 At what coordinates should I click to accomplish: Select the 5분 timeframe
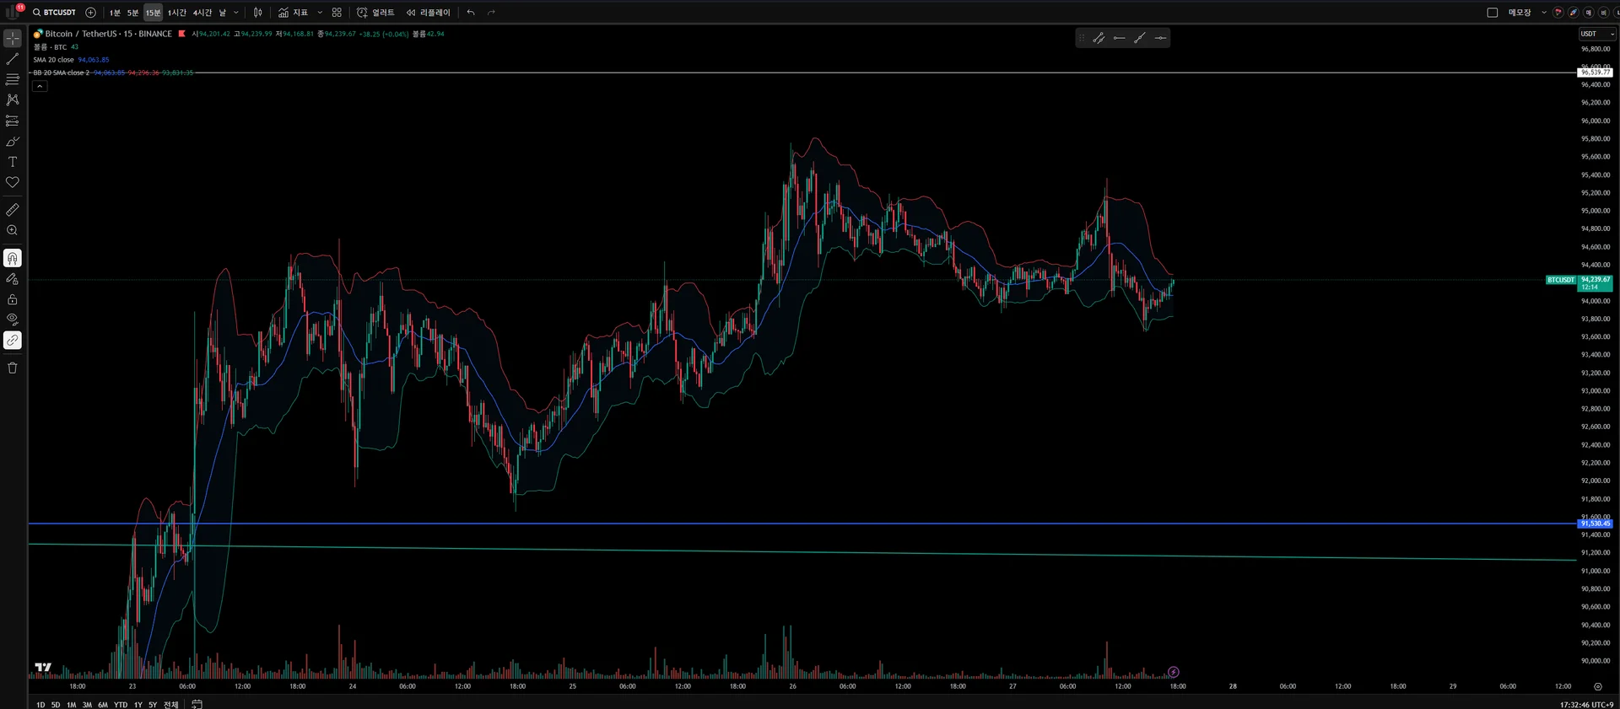click(x=132, y=13)
